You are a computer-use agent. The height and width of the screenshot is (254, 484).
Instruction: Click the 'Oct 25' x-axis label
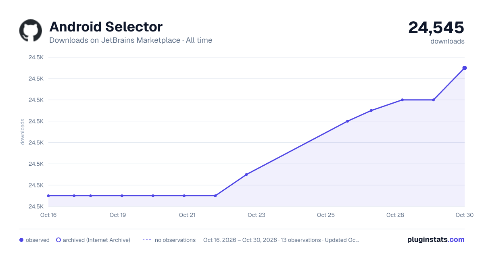pyautogui.click(x=326, y=215)
